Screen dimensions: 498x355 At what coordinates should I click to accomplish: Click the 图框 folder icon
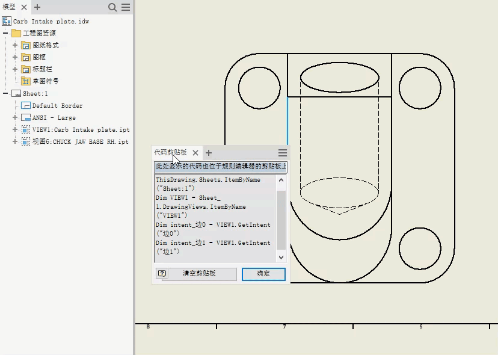26,57
